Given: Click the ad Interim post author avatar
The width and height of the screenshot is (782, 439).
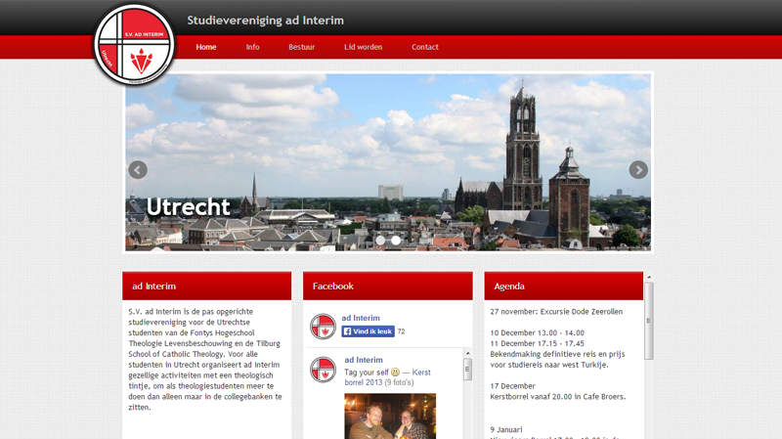Looking at the screenshot, I should pyautogui.click(x=323, y=370).
